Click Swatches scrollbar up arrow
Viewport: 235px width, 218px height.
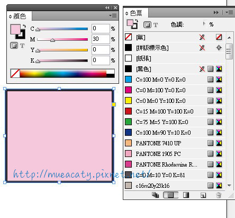click(229, 38)
